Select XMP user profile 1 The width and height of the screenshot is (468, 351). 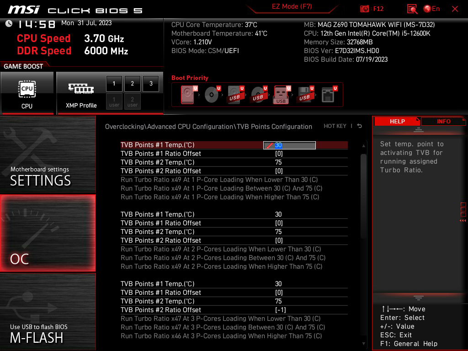tap(114, 101)
